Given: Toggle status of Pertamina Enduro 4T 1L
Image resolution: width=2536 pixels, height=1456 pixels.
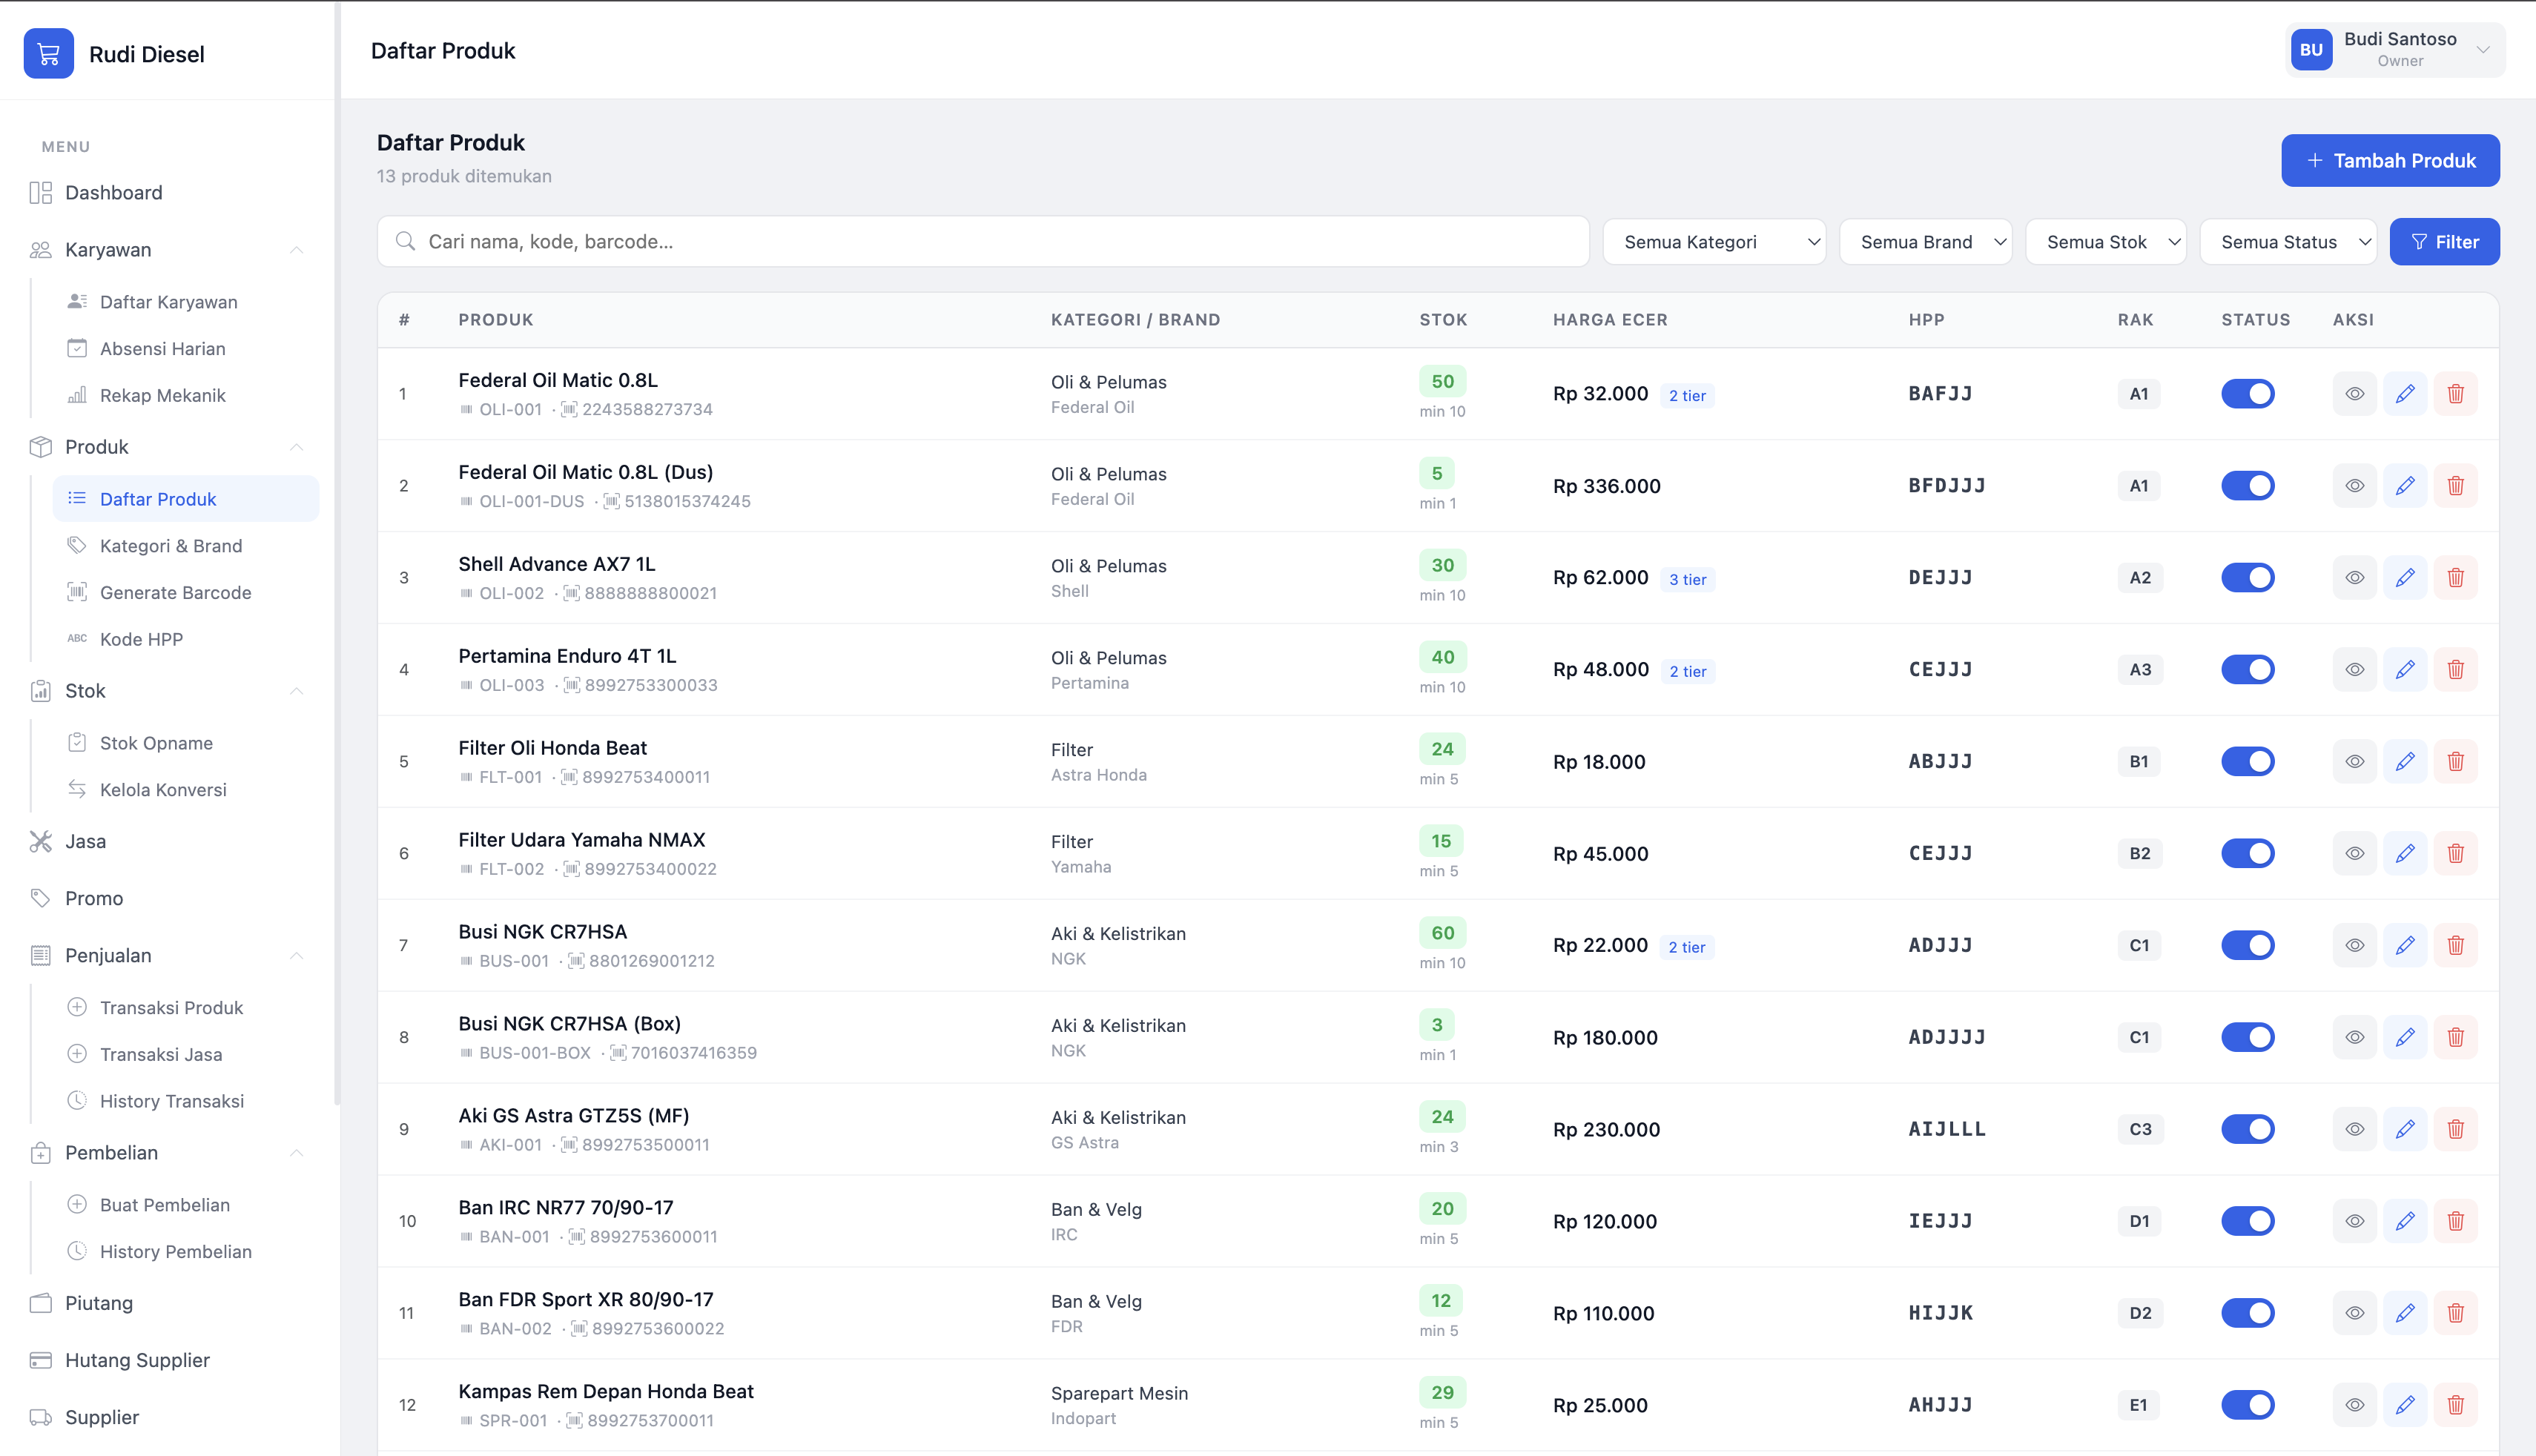Looking at the screenshot, I should coord(2248,670).
